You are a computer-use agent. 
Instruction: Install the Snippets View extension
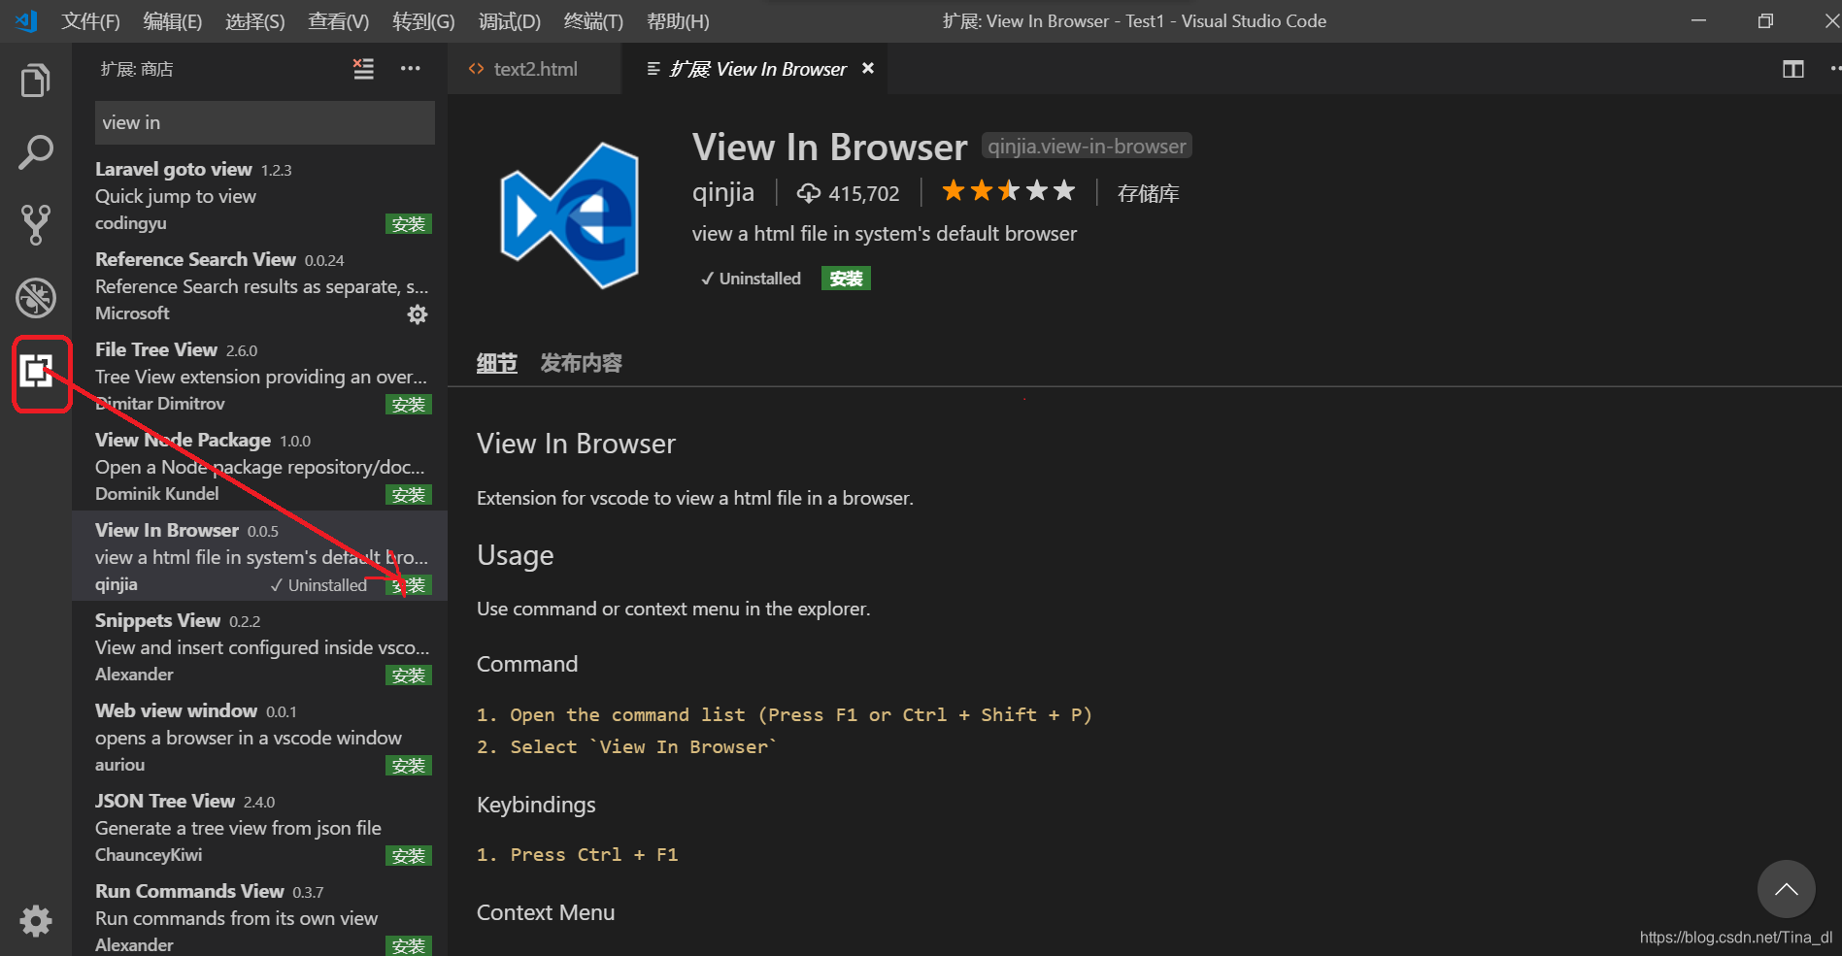tap(409, 676)
